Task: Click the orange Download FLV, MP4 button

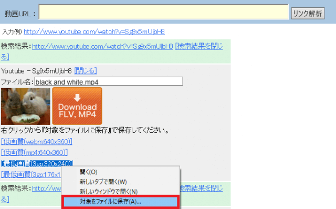Action: tap(77, 106)
